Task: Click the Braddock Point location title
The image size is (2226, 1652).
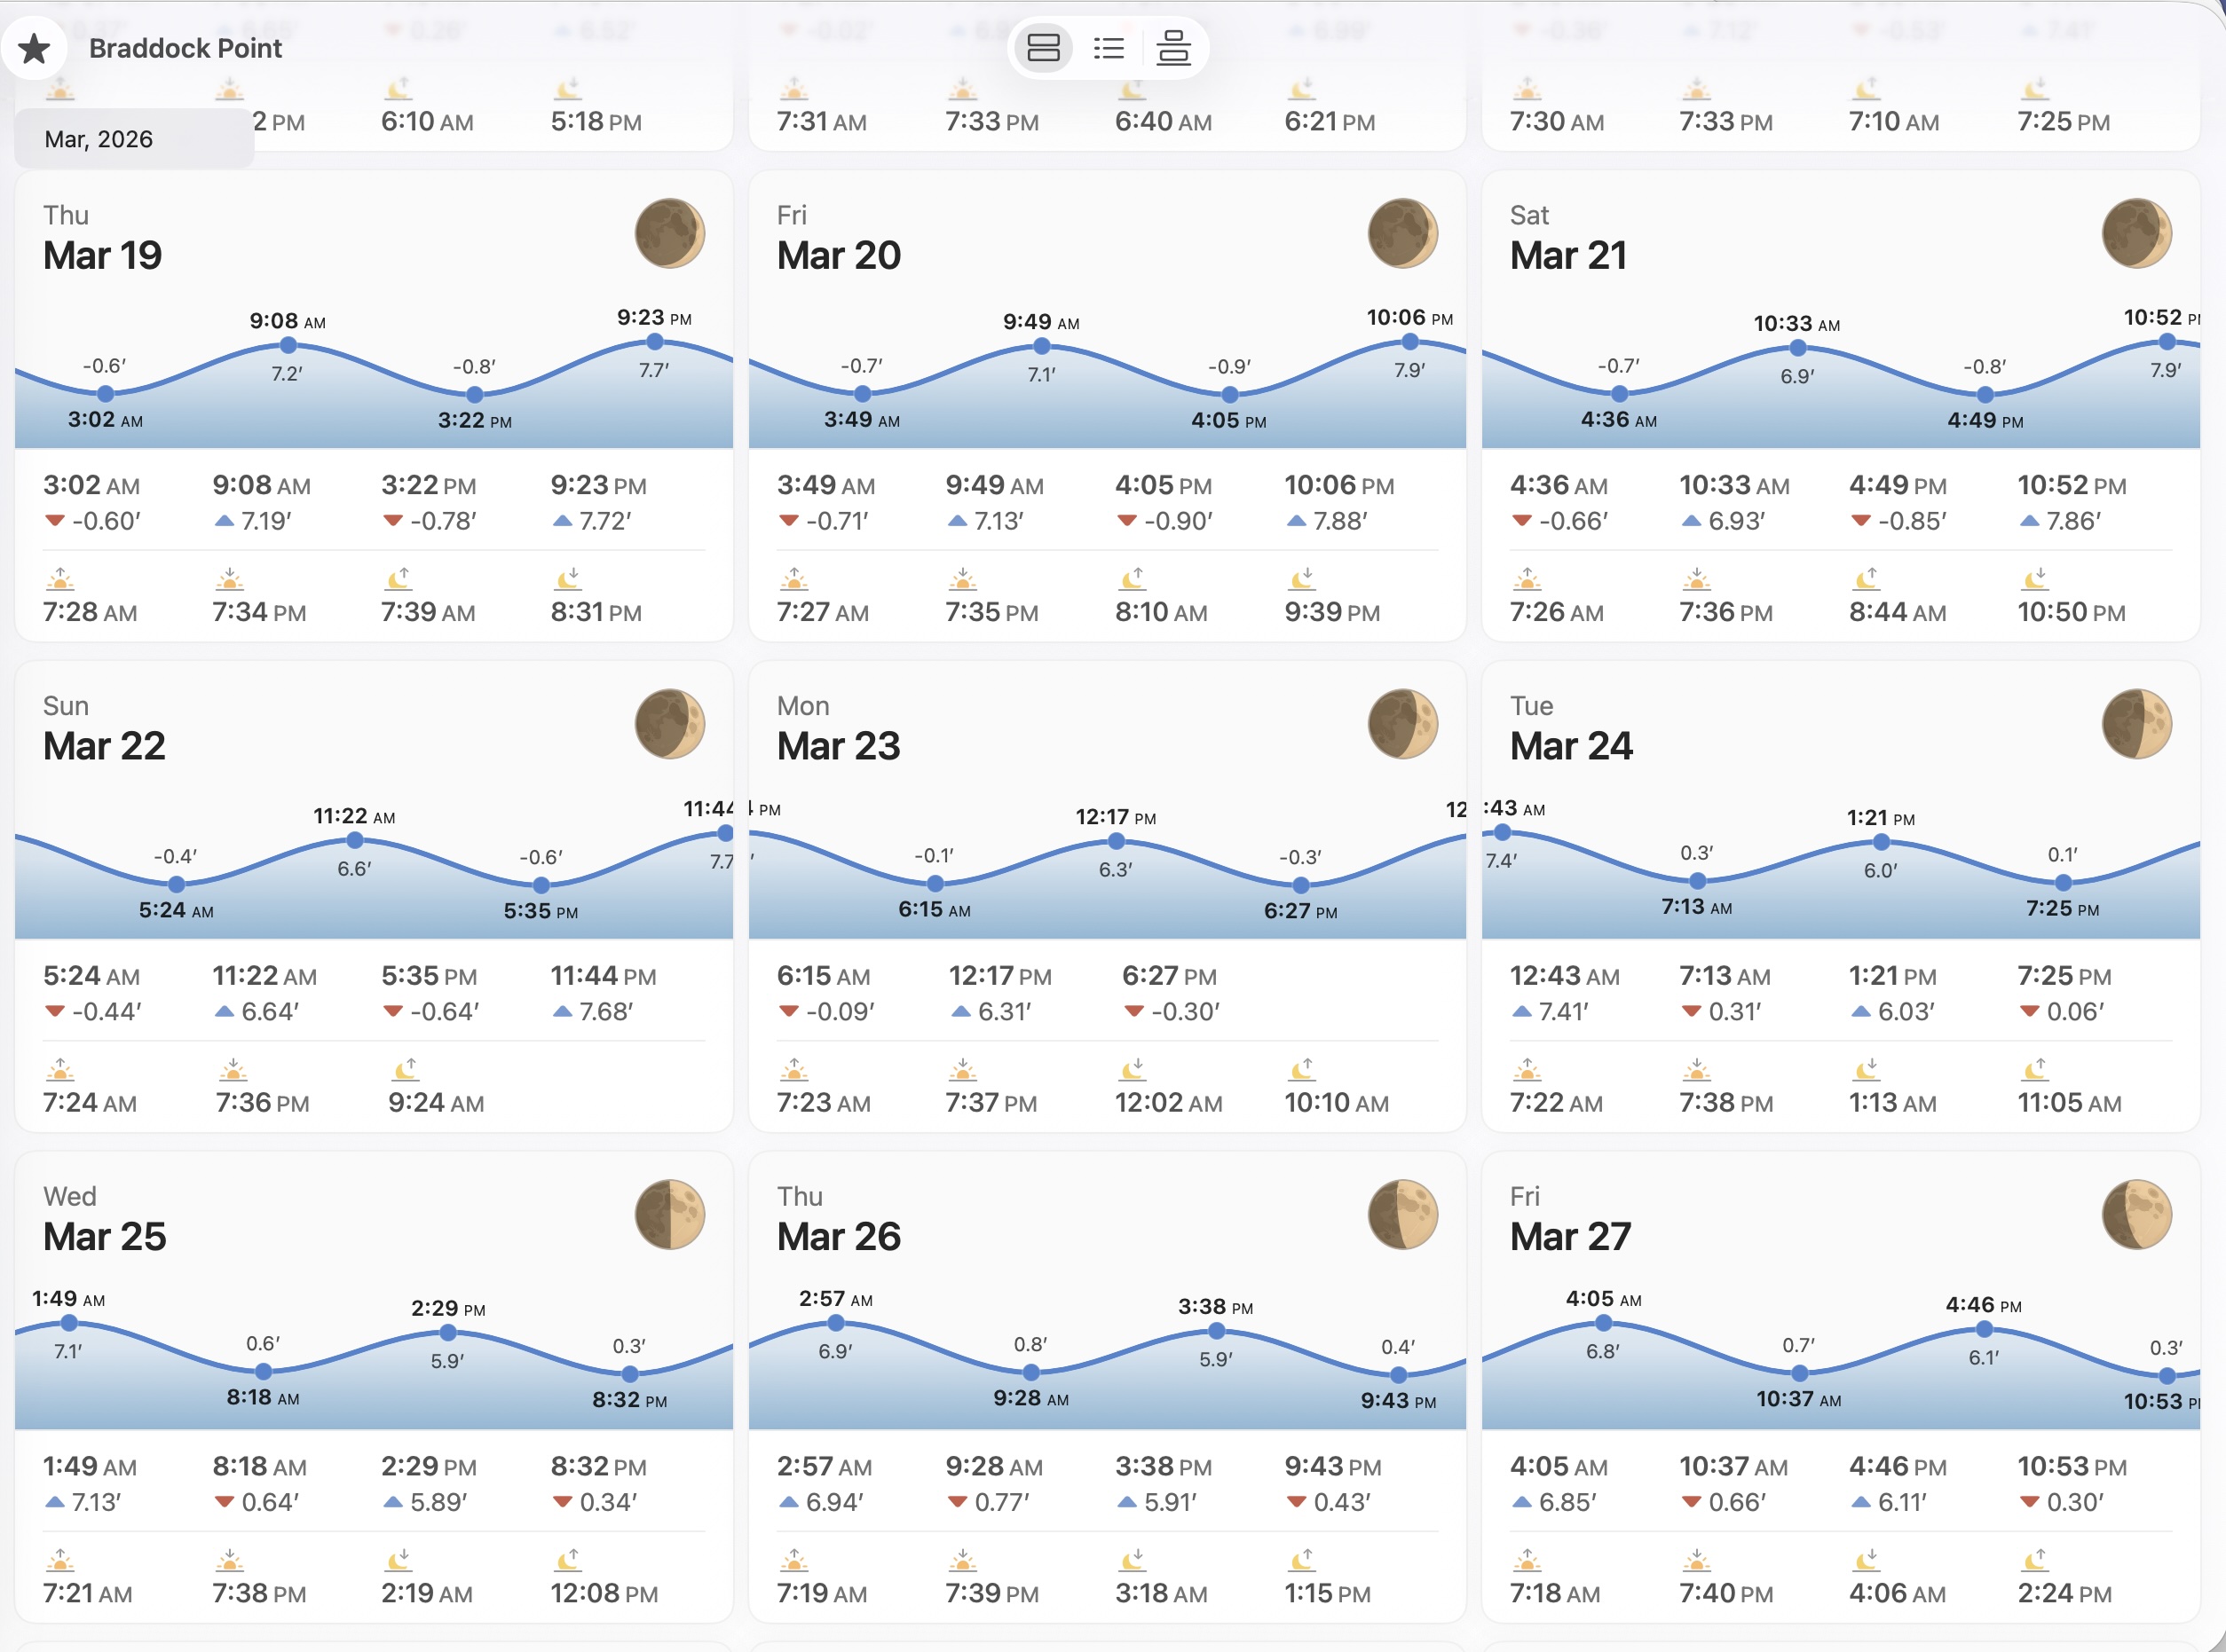Action: 185,48
